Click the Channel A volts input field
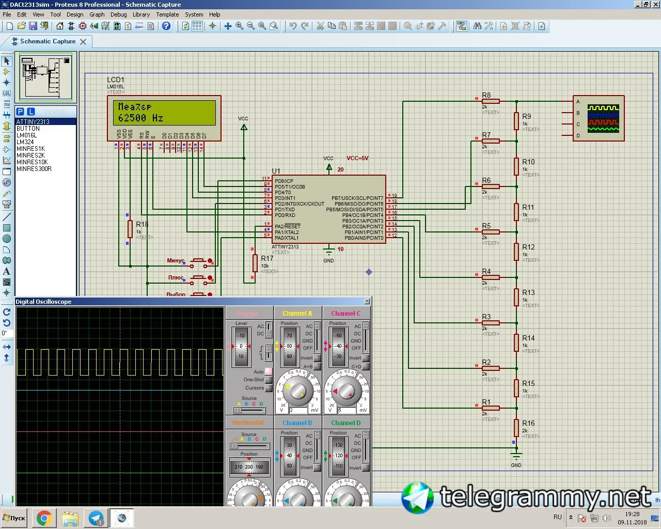Image resolution: width=661 pixels, height=529 pixels. [x=298, y=410]
